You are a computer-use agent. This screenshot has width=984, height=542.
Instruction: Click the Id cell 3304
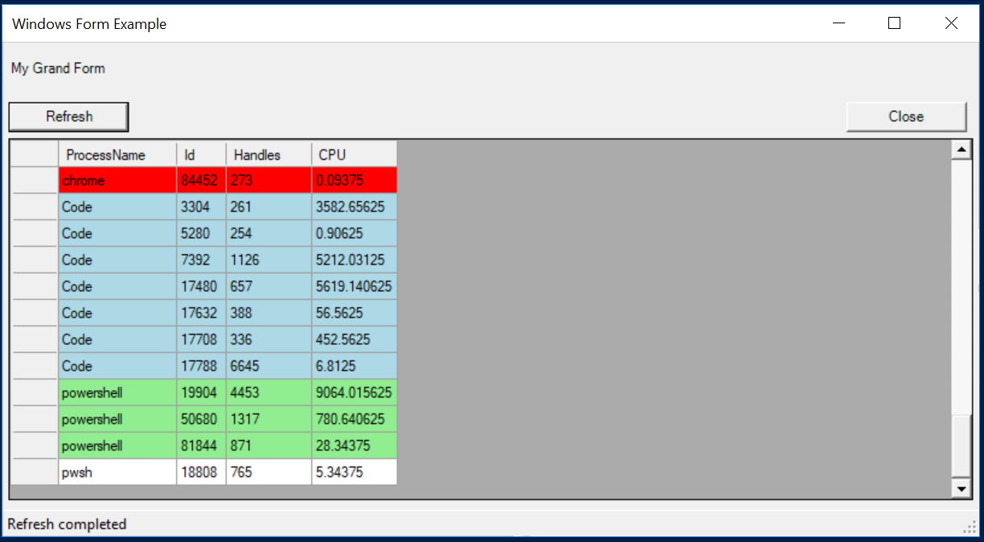point(201,207)
